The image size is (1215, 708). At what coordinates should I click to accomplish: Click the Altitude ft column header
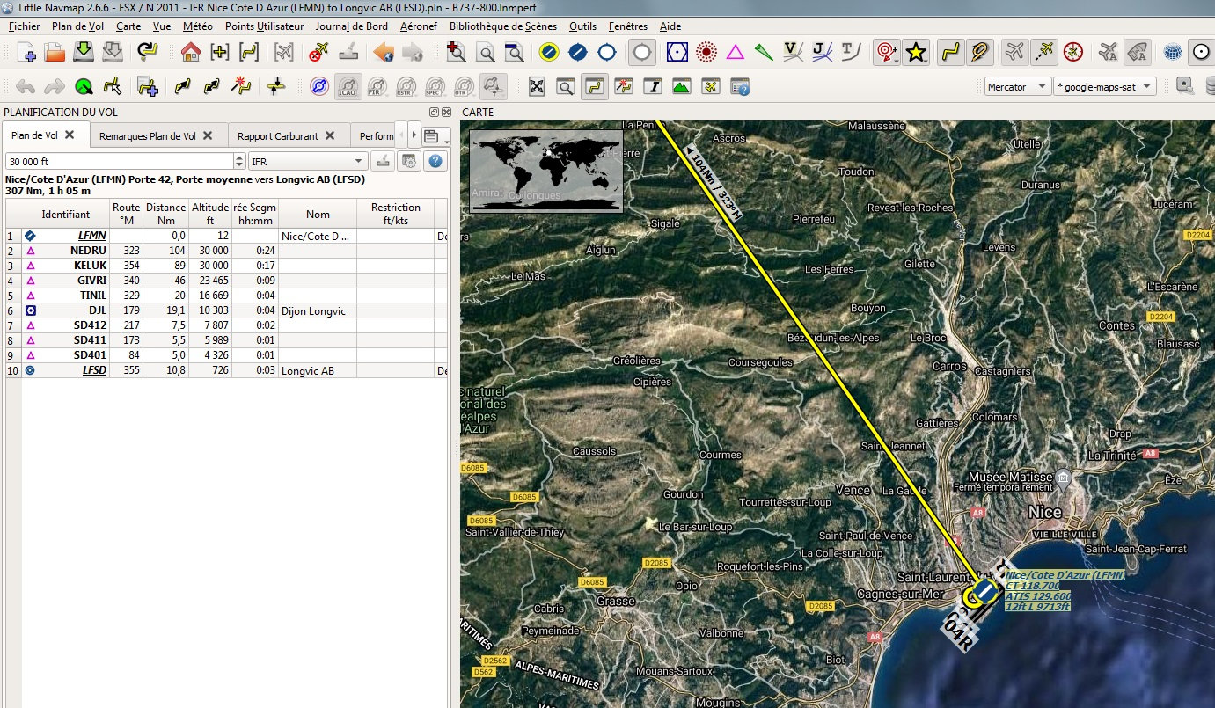[210, 214]
